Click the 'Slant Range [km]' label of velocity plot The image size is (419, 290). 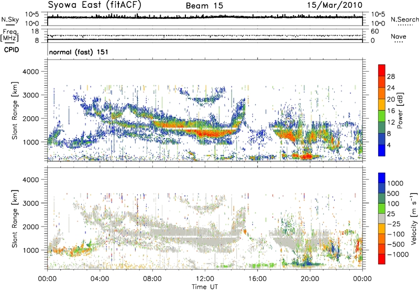click(15, 218)
